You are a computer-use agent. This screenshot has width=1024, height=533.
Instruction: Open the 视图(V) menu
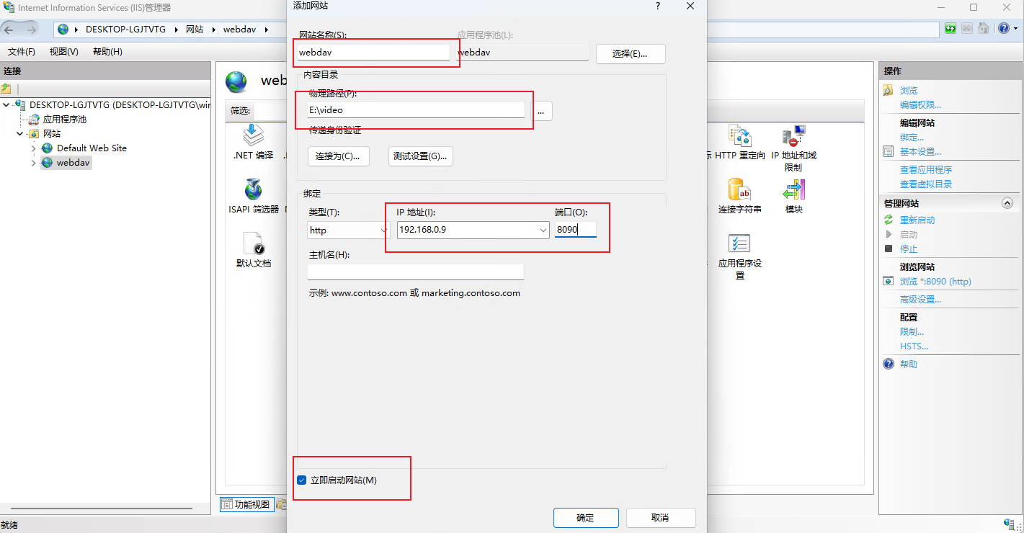(x=63, y=52)
